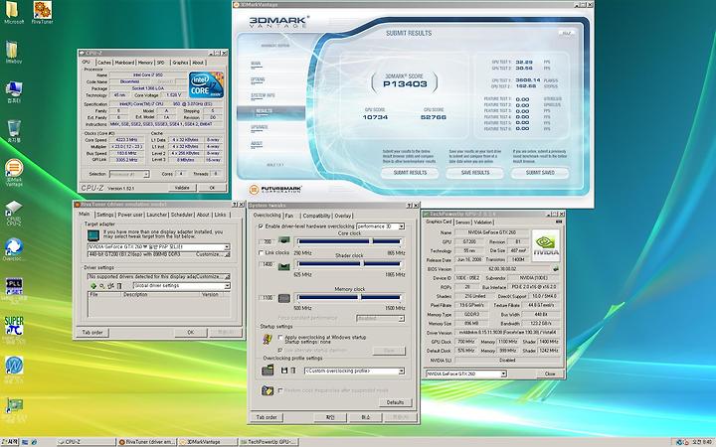Image resolution: width=716 pixels, height=447 pixels.
Task: Open the Force constant performance dropdown
Action: coord(380,319)
